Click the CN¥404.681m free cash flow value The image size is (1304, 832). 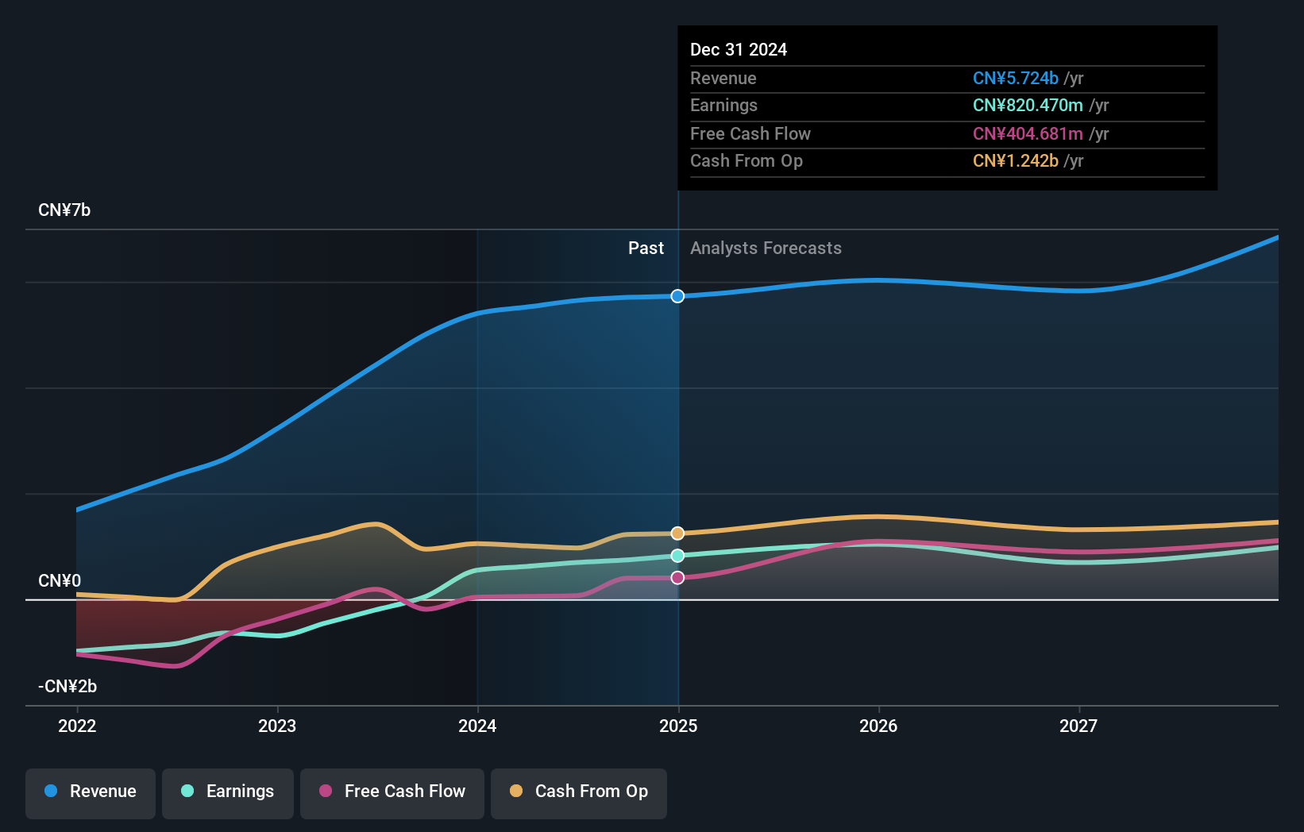click(x=1028, y=134)
